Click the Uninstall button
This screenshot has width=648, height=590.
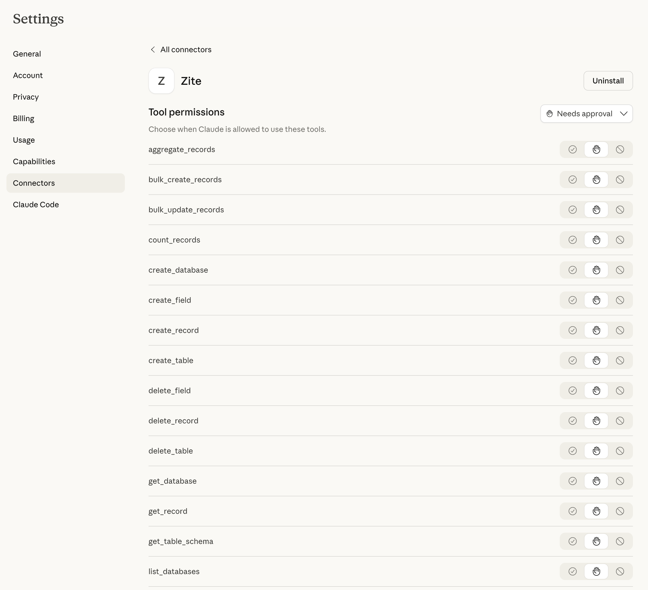pyautogui.click(x=608, y=81)
